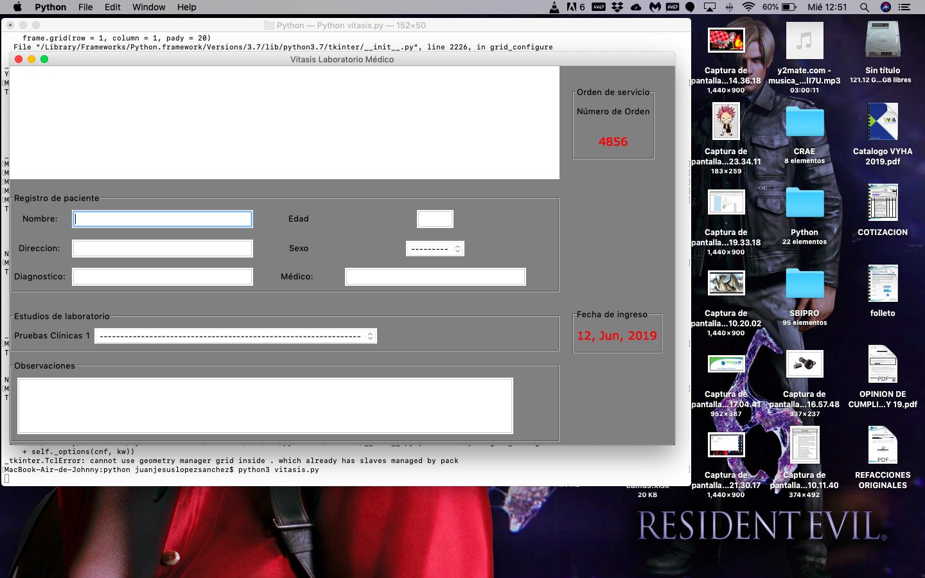Click inside the Observaciones text area

point(265,406)
